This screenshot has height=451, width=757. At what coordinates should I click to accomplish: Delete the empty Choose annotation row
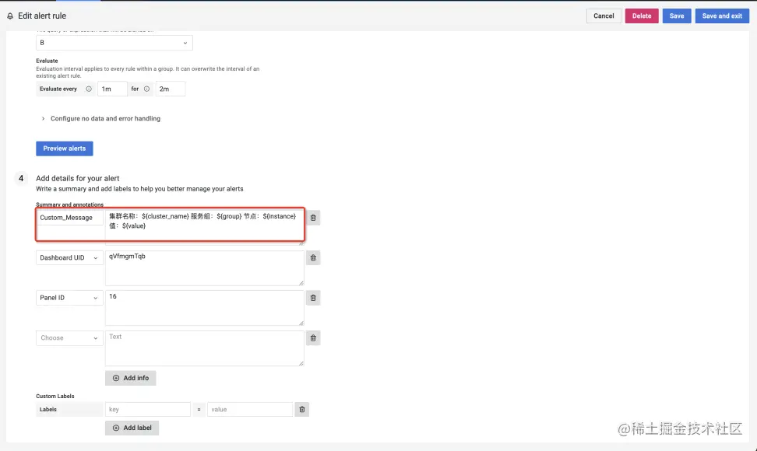[313, 337]
